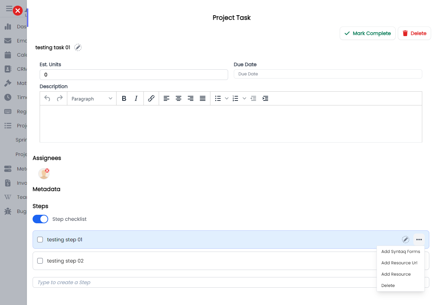
Task: Click the pencil icon beside testing task 01
Action: point(78,47)
